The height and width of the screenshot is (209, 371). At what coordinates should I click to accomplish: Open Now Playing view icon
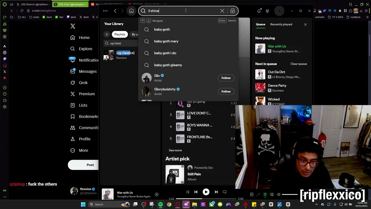coord(252,194)
